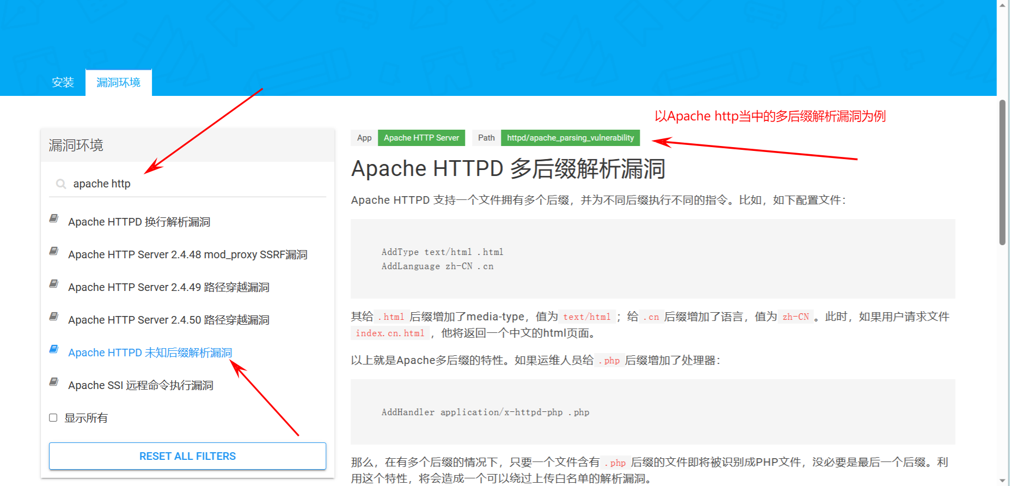Click book icon beside Apache HTTPD 换行解析漏洞
Screen dimensions: 1010x486
tap(54, 218)
